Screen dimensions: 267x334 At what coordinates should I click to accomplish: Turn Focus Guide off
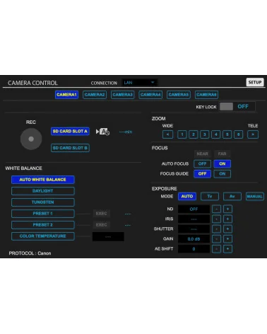(202, 173)
